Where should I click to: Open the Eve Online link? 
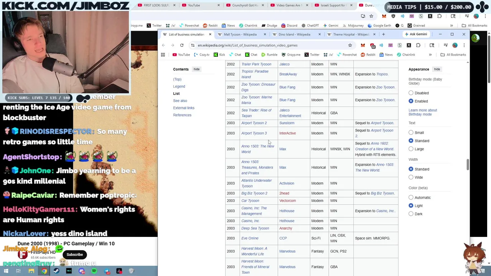click(x=250, y=238)
